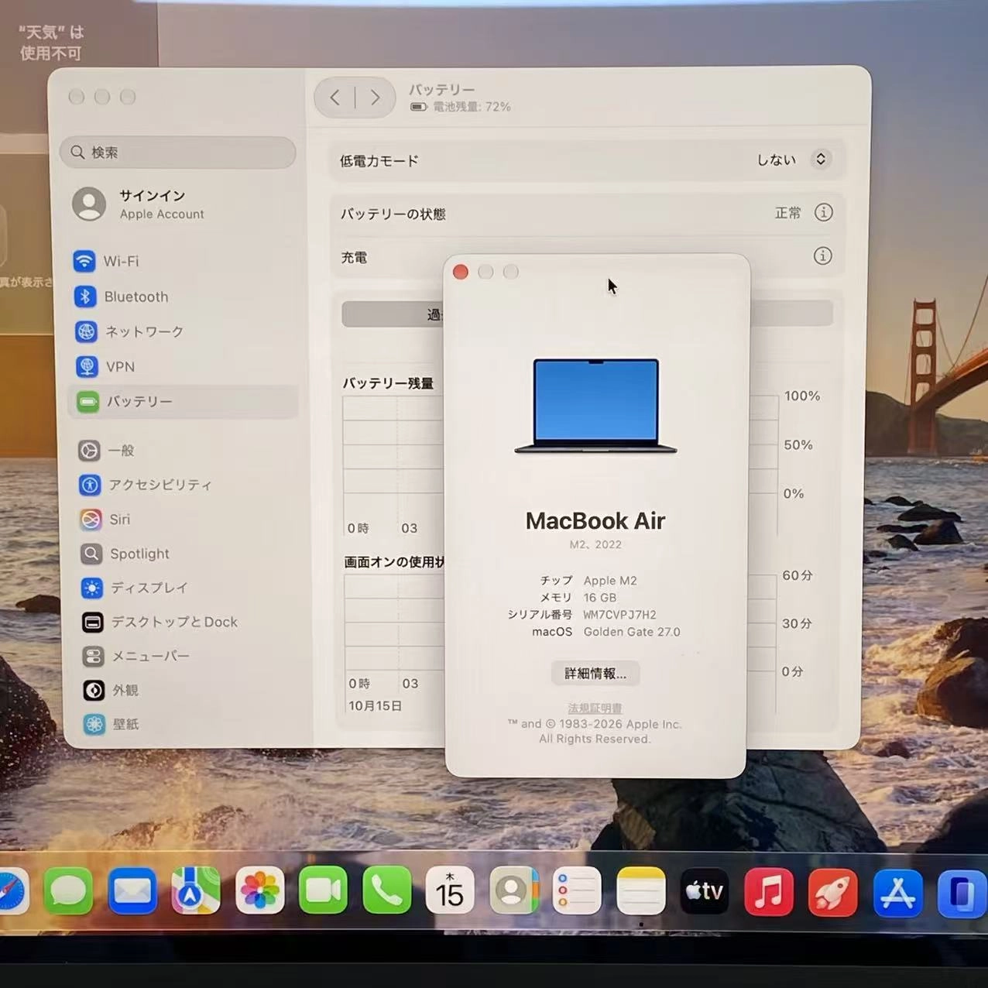
Task: Go back in System Settings
Action: click(334, 98)
